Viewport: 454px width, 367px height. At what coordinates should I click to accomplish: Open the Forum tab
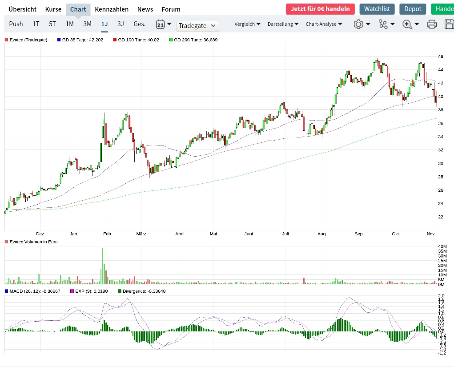[x=171, y=9]
